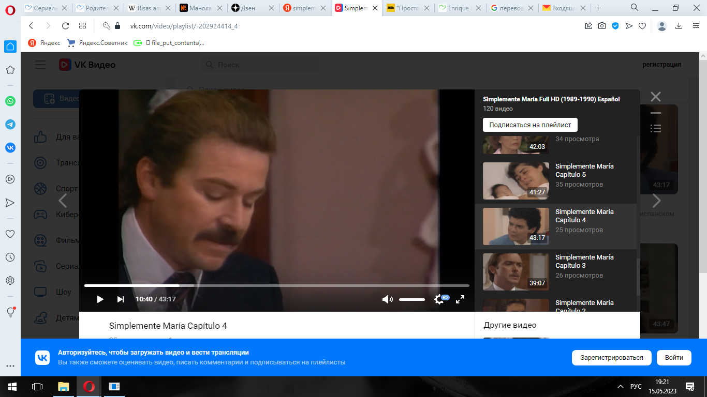Toggle the playlist list icon

tap(656, 128)
